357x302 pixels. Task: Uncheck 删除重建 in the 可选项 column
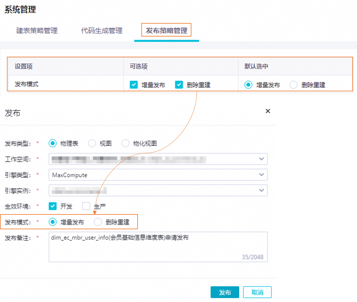point(179,85)
